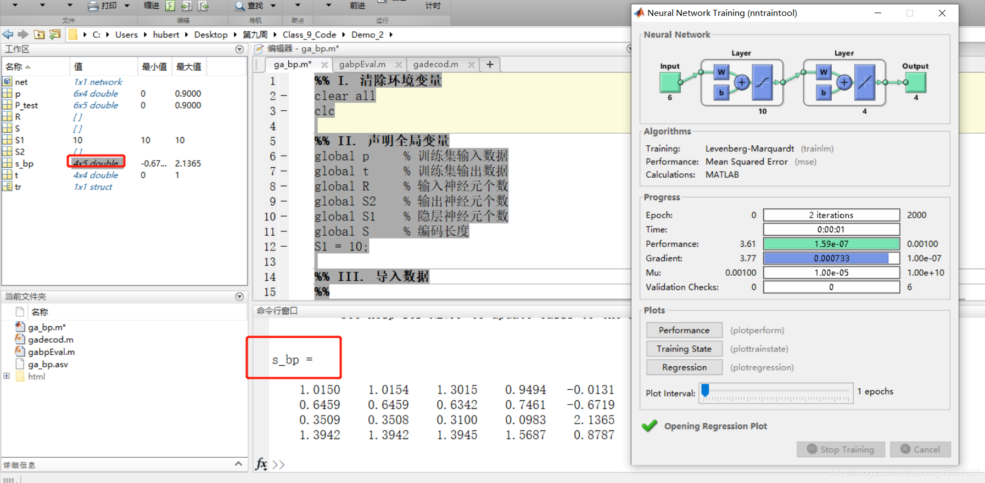Open the Training State plot
Image resolution: width=985 pixels, height=483 pixels.
tap(684, 349)
